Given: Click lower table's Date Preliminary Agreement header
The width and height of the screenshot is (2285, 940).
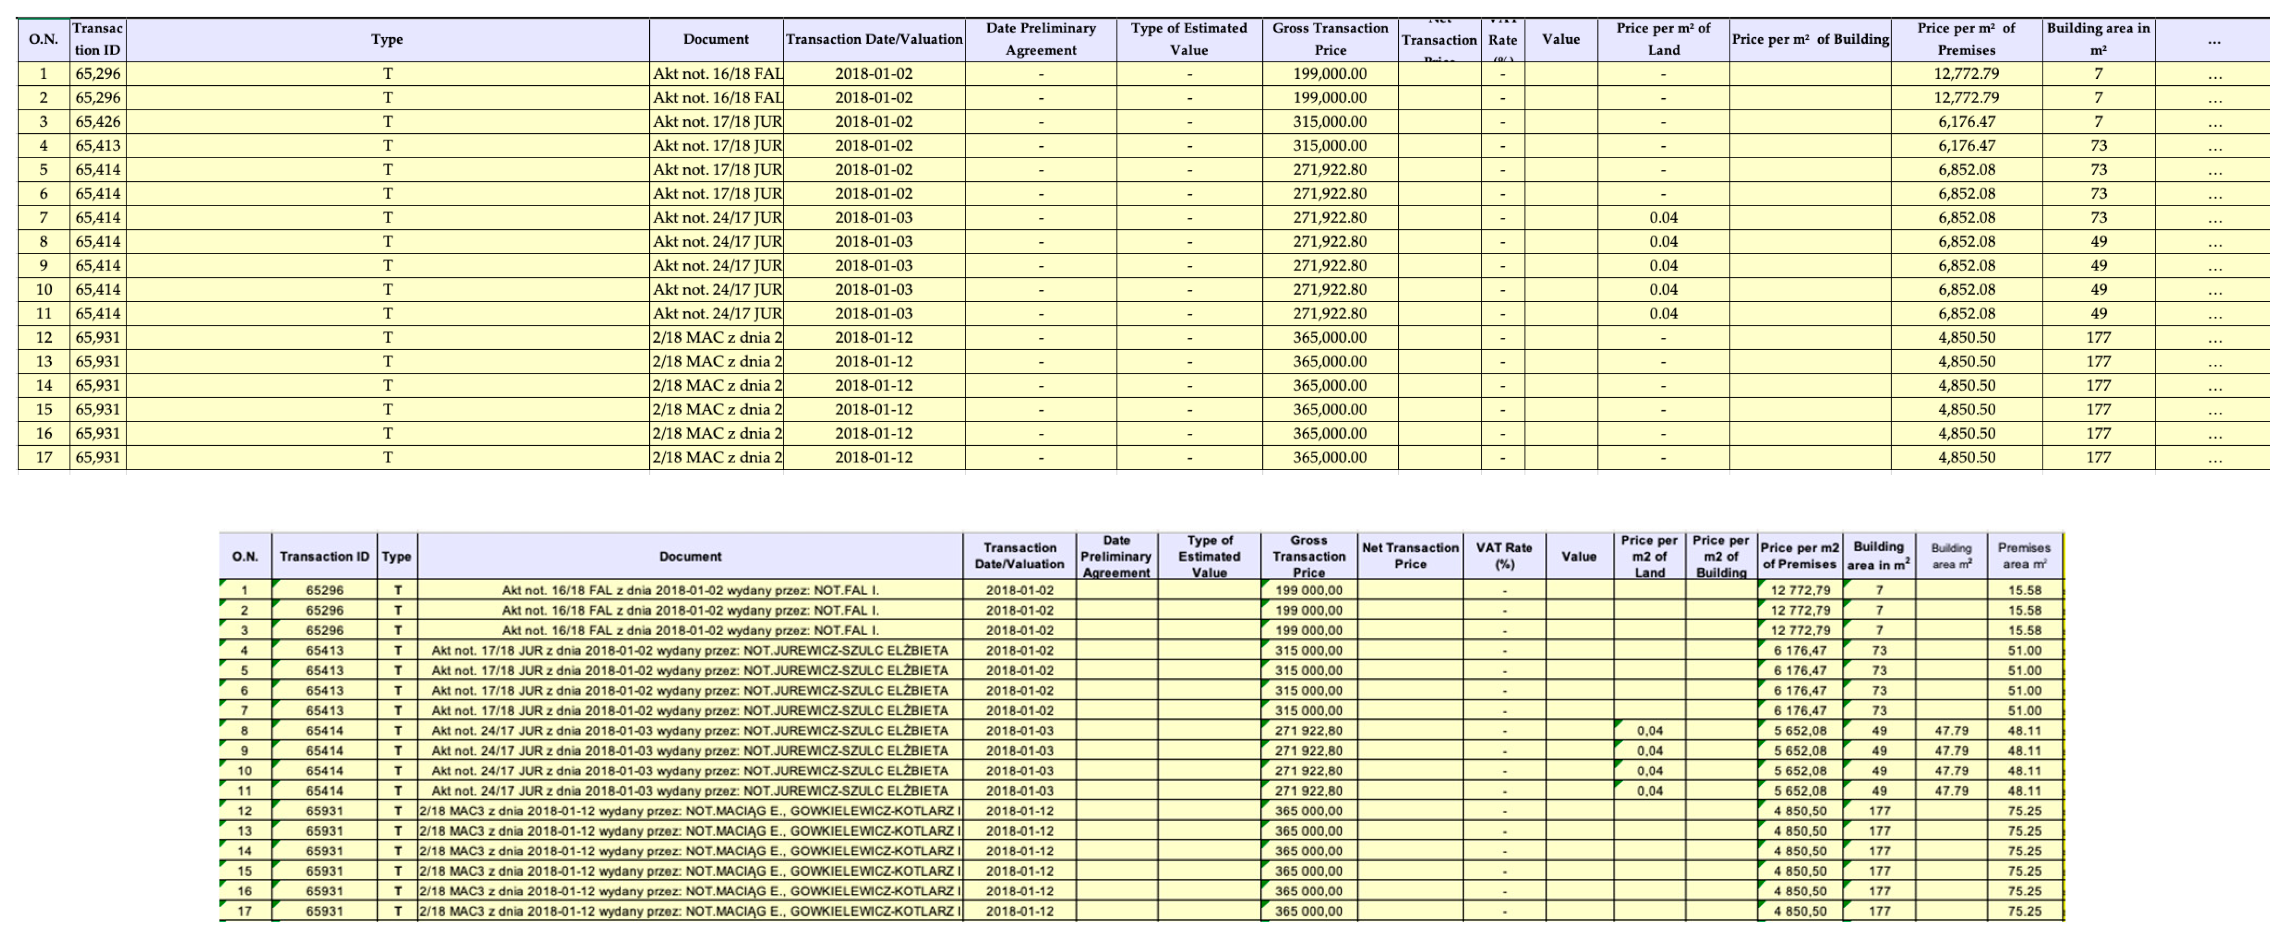Looking at the screenshot, I should (1116, 556).
